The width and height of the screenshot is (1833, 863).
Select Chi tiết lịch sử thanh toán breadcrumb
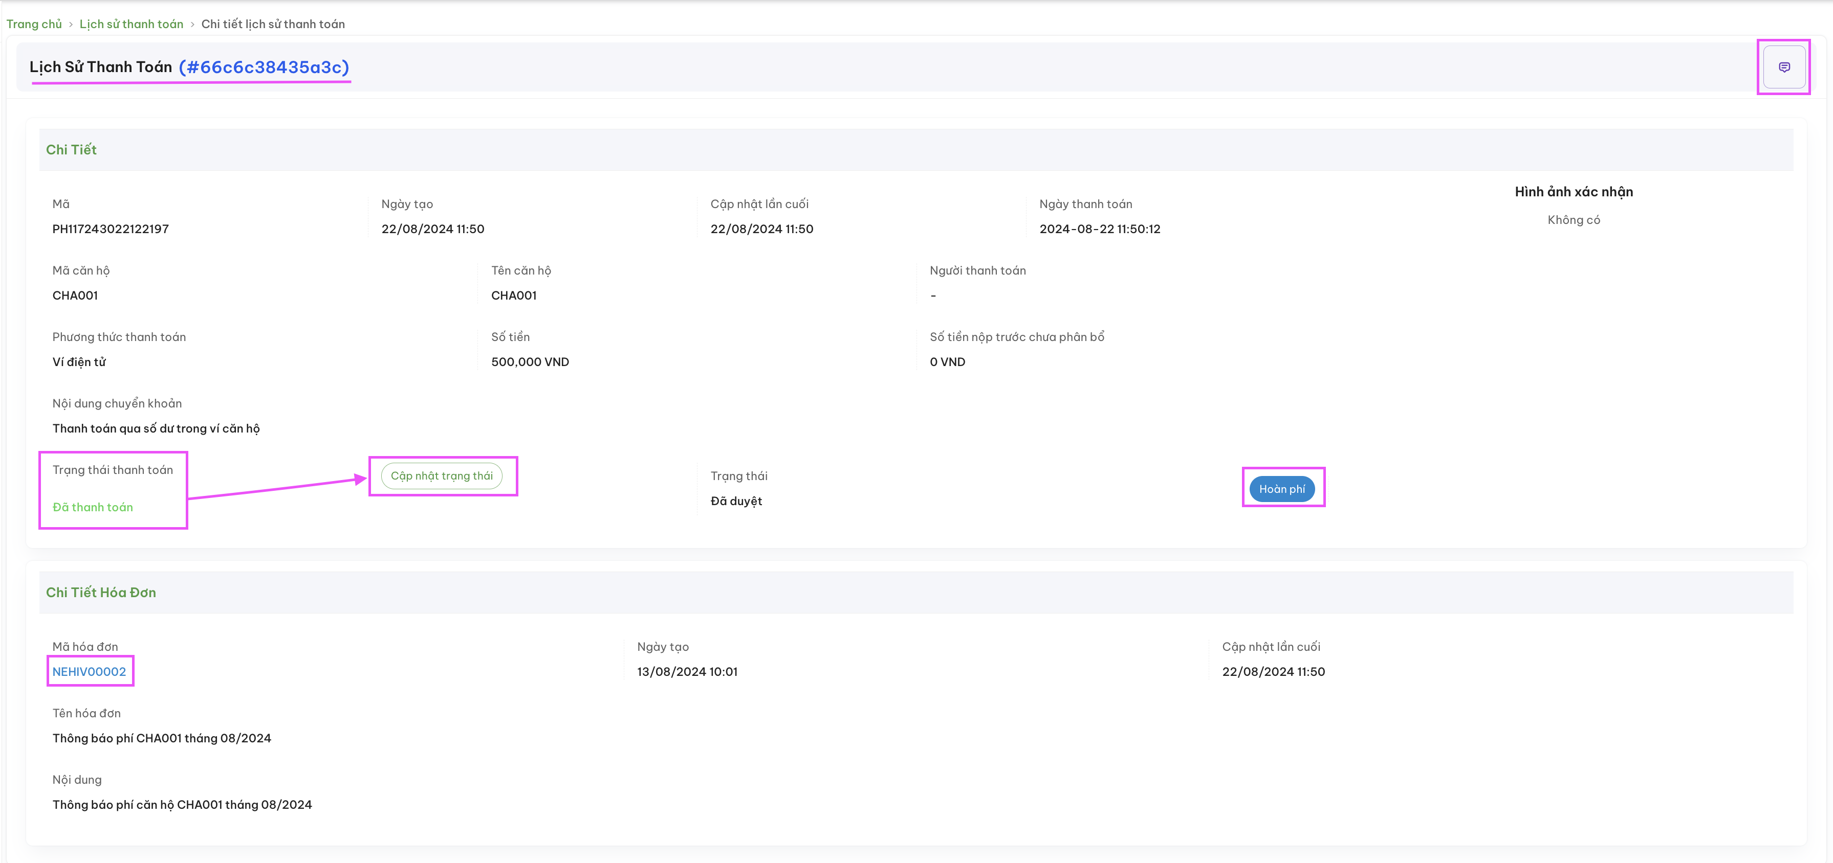click(273, 24)
